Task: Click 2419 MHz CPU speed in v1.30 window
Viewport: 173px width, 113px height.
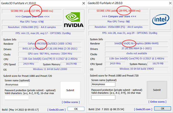Action: click(28, 64)
